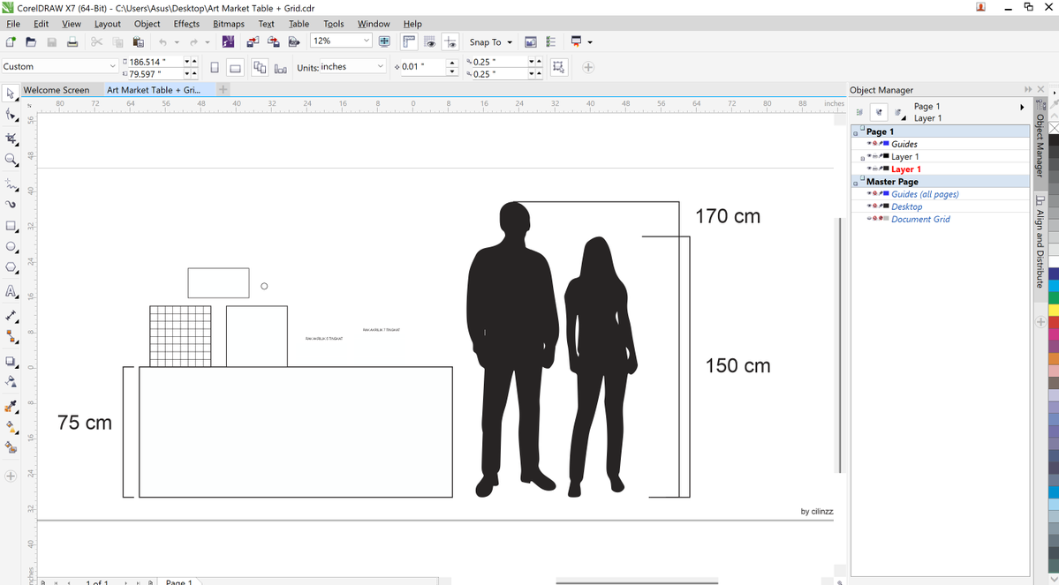The width and height of the screenshot is (1059, 585).
Task: Select the Rectangle tool
Action: click(10, 226)
